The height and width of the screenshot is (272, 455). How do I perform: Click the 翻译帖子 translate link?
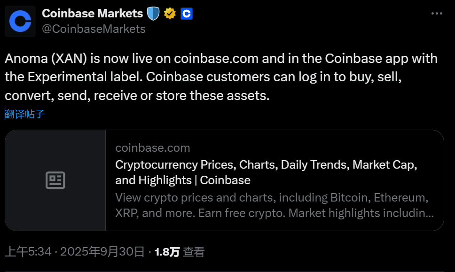(25, 114)
